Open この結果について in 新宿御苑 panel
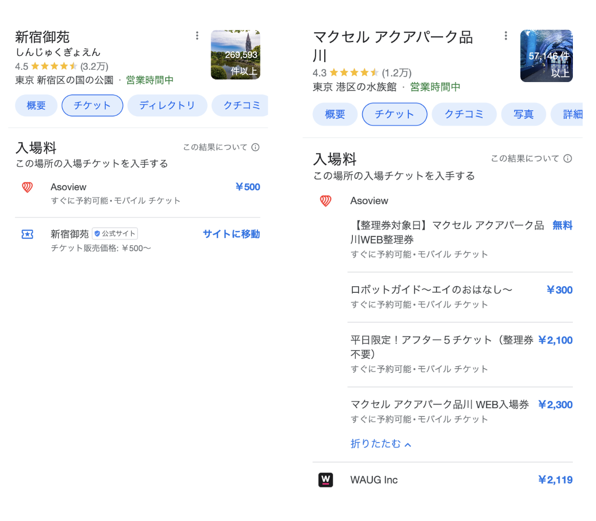Screen dimensions: 596x521 pyautogui.click(x=215, y=148)
